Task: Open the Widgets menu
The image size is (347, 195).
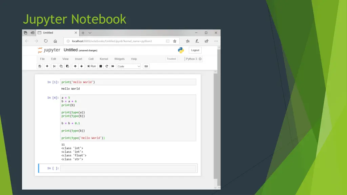Action: 119,59
